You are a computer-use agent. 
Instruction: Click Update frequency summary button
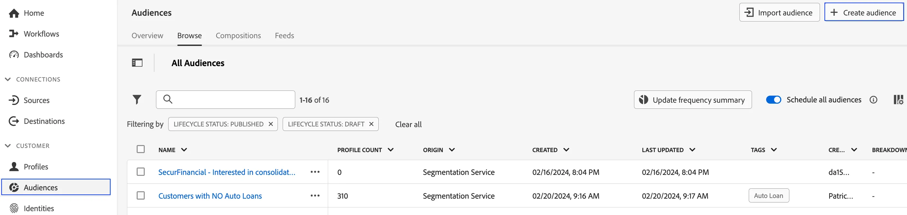pyautogui.click(x=693, y=100)
